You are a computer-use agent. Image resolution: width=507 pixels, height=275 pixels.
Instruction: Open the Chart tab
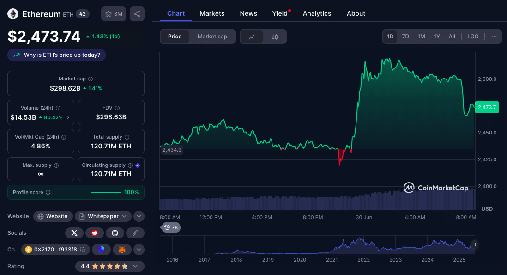point(176,13)
